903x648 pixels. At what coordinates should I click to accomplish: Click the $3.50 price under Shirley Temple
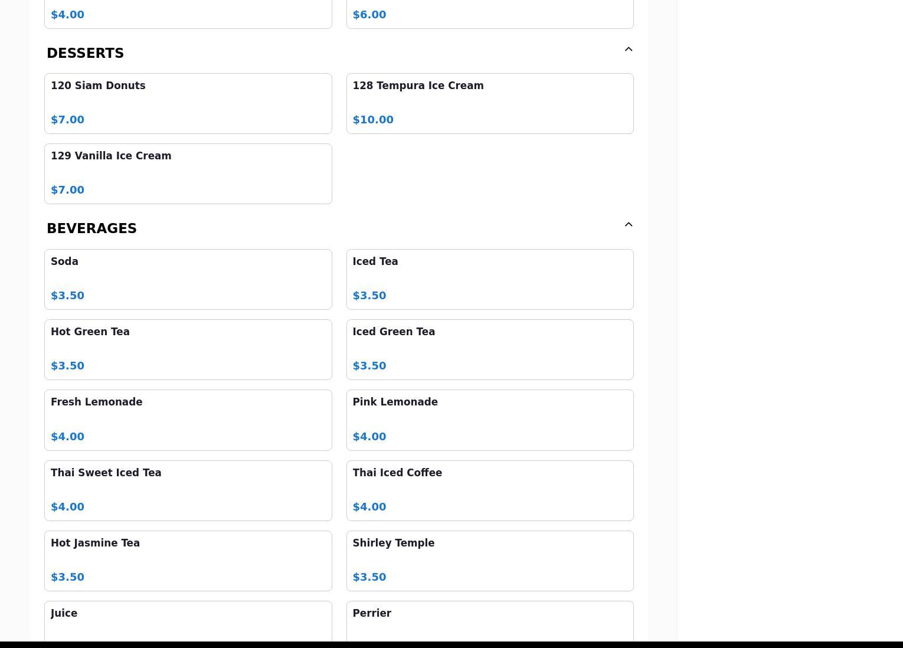[369, 577]
